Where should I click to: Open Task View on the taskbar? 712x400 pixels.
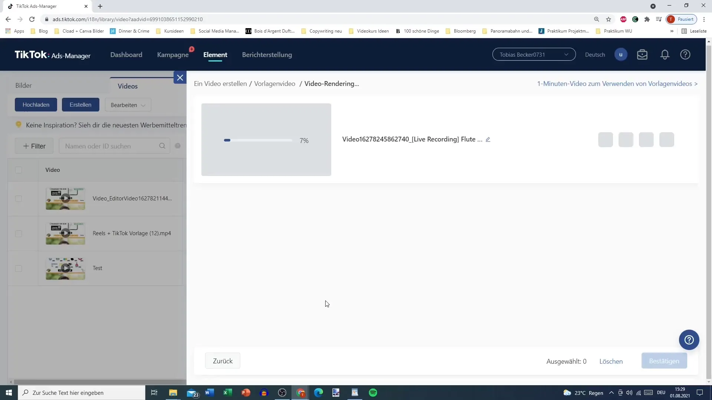point(154,393)
